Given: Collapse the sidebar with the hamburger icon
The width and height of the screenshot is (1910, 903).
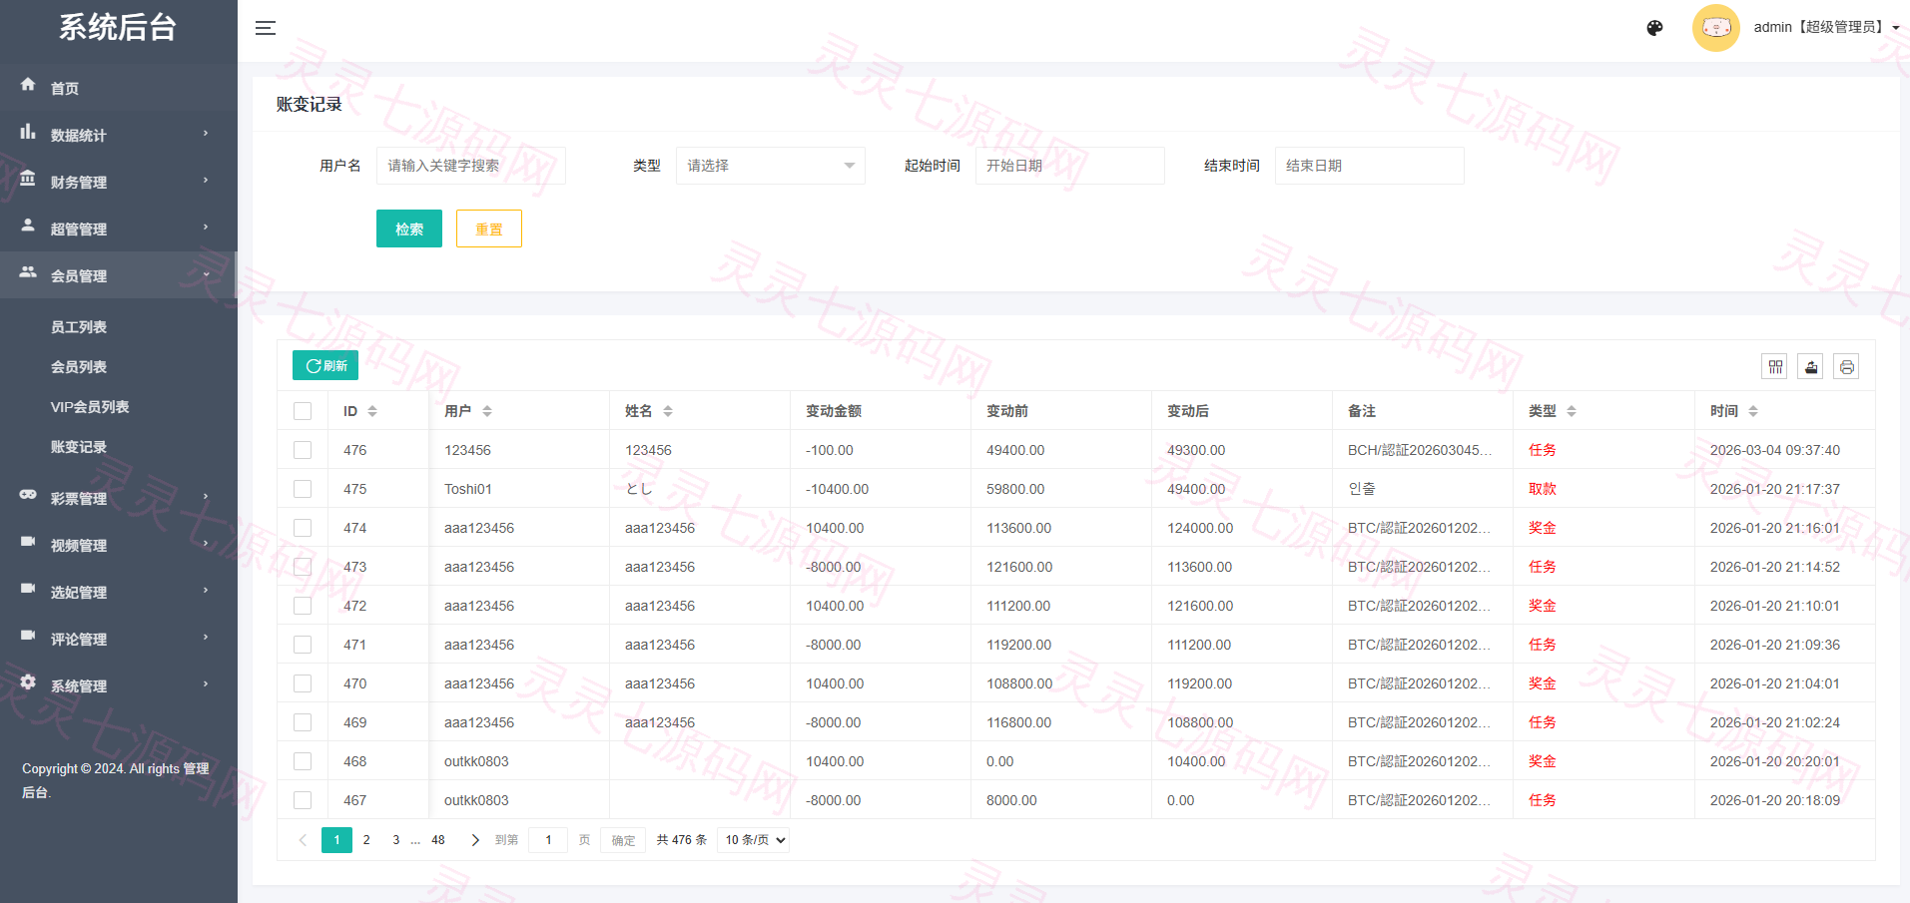Looking at the screenshot, I should [x=266, y=28].
